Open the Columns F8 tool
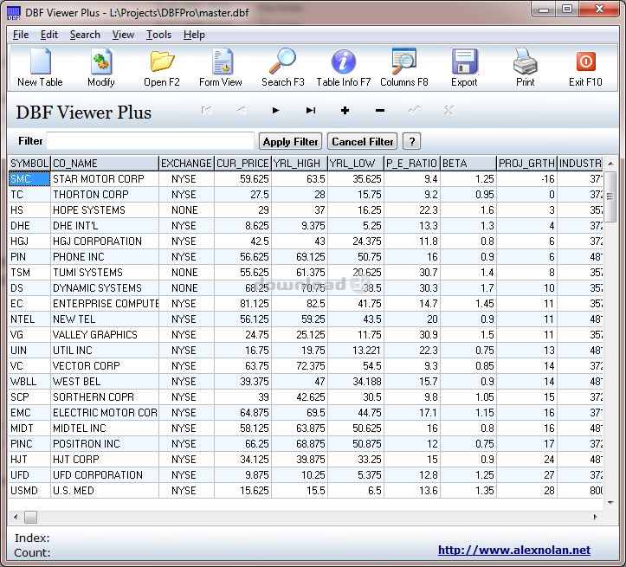This screenshot has height=567, width=626. [404, 61]
